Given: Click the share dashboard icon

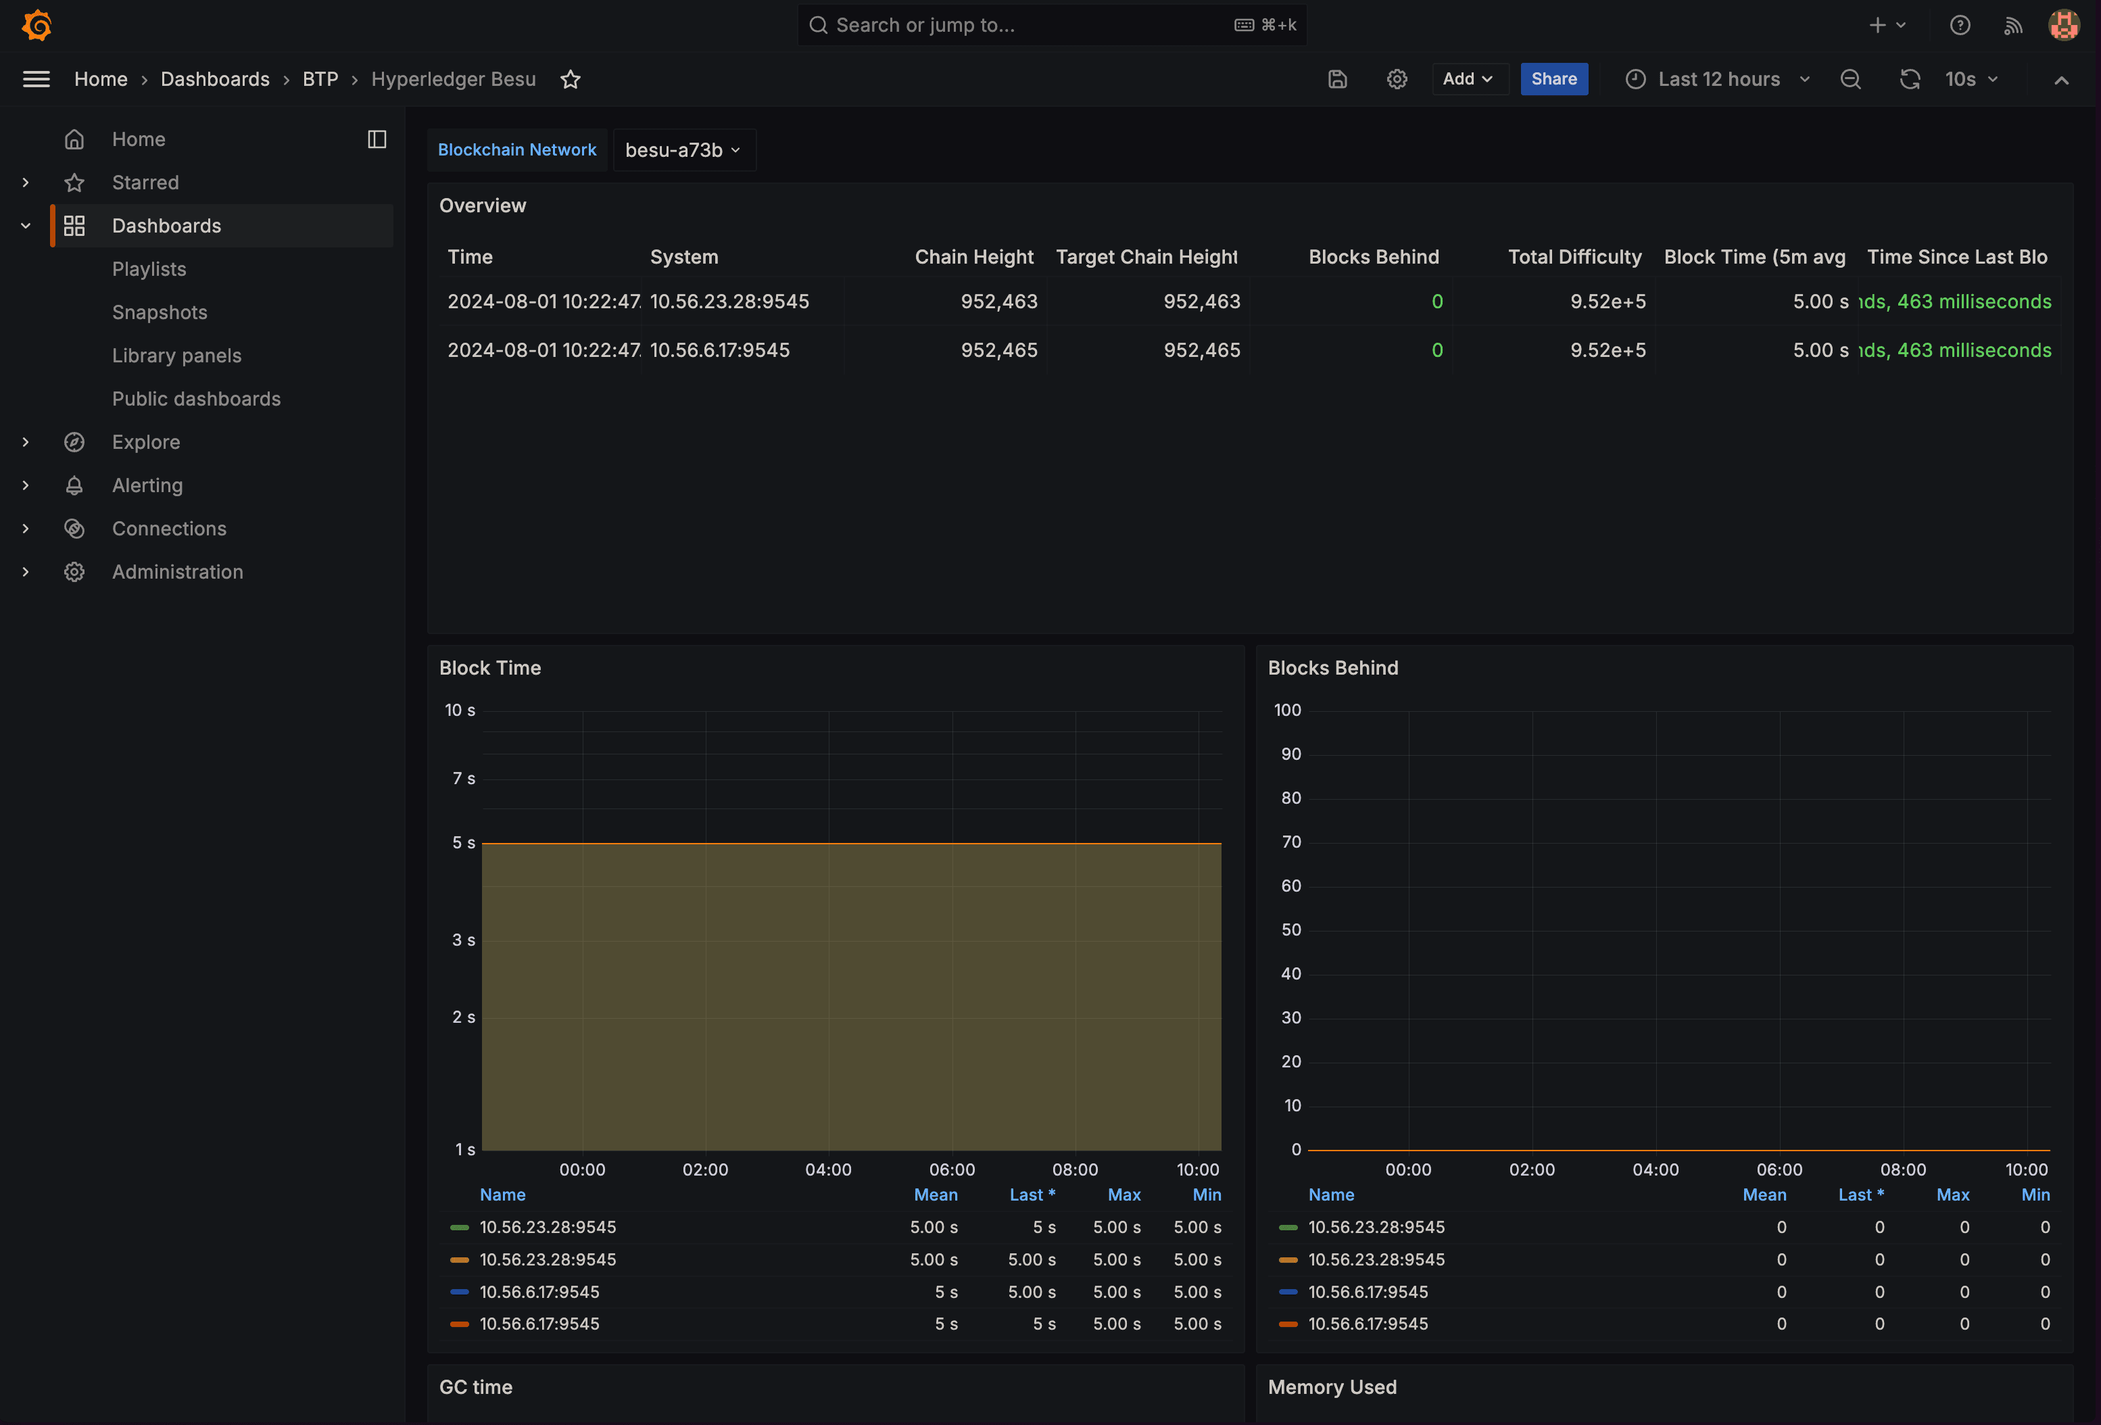Looking at the screenshot, I should [x=1552, y=78].
